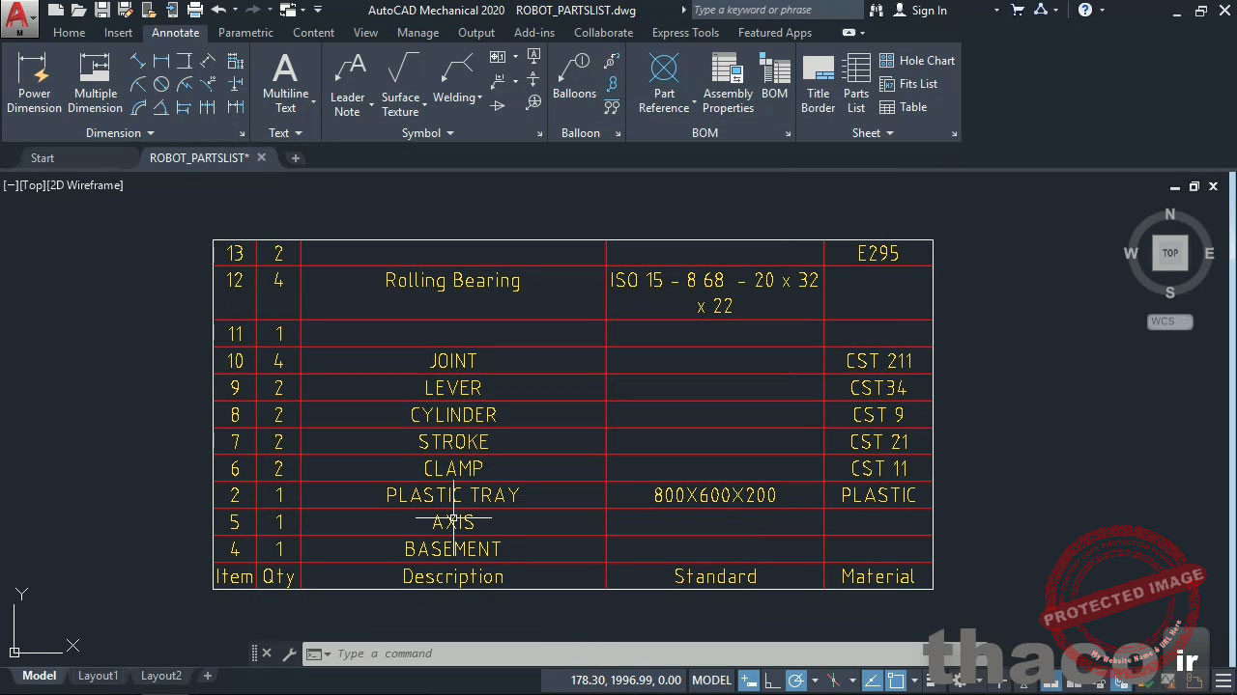Screen dimensions: 1237x695
Task: Open the Layout1 tab
Action: click(98, 676)
